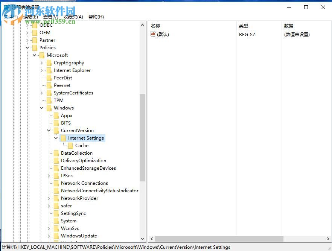Select the Appx key folder icon

(56, 115)
